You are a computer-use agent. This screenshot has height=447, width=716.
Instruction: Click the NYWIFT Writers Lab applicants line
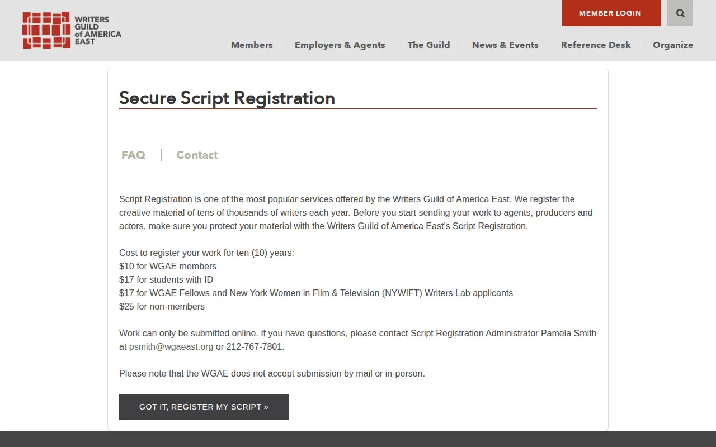(316, 293)
